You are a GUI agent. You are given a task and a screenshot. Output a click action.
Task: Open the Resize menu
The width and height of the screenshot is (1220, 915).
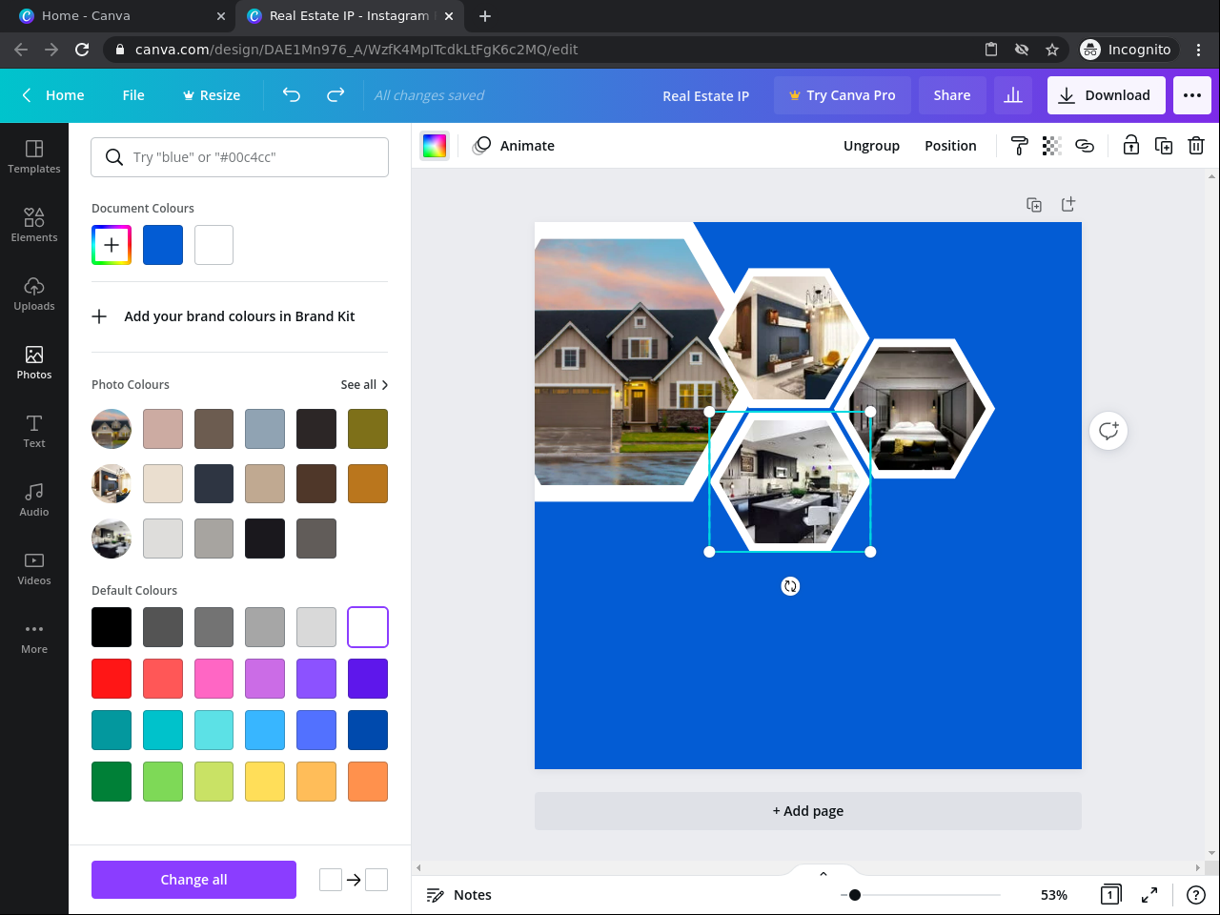pyautogui.click(x=212, y=95)
